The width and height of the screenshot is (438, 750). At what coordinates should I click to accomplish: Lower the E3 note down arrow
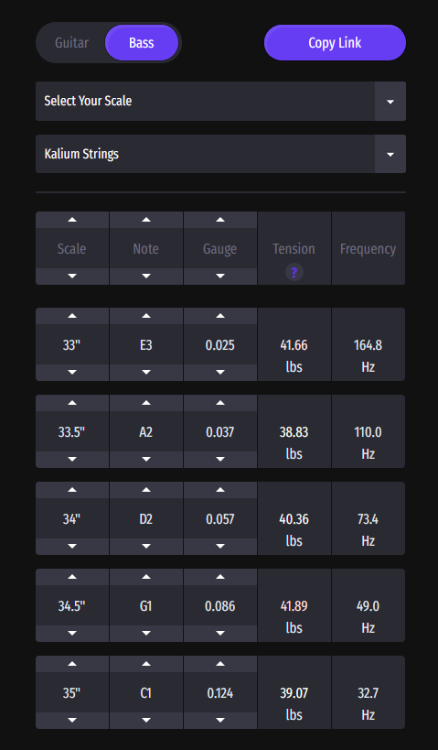tap(146, 372)
